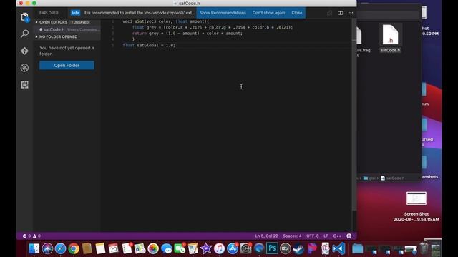This screenshot has height=257, width=458.
Task: Click Show Recommendations in notification
Action: pyautogui.click(x=223, y=13)
